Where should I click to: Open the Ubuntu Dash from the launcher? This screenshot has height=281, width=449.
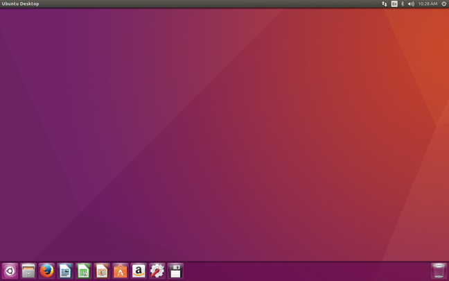10,271
